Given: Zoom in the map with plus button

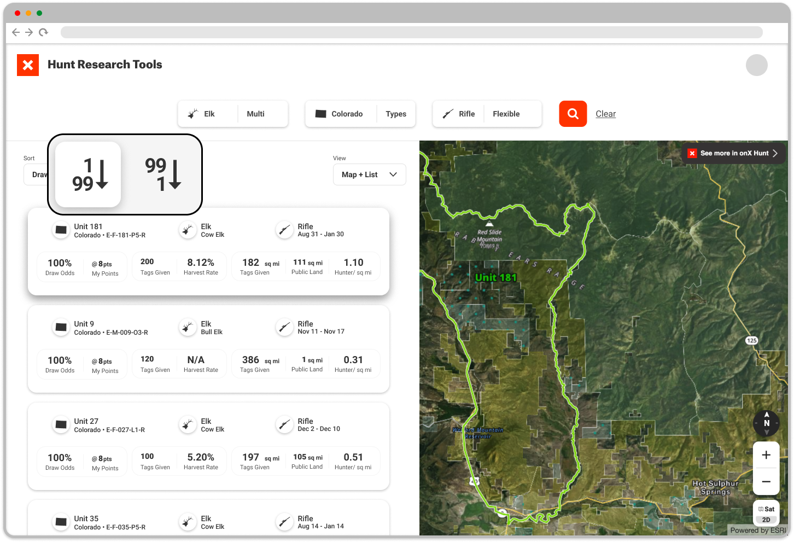Looking at the screenshot, I should (766, 455).
